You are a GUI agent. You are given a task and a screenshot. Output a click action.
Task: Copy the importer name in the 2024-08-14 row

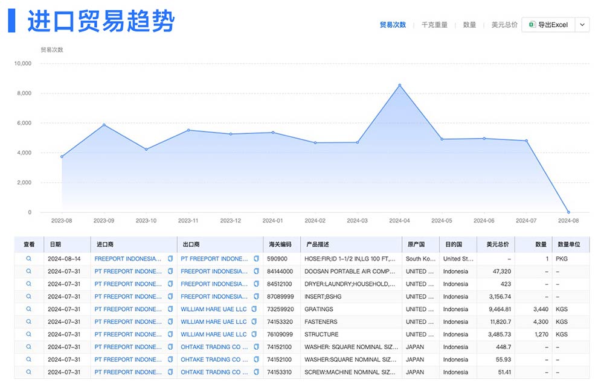[170, 259]
